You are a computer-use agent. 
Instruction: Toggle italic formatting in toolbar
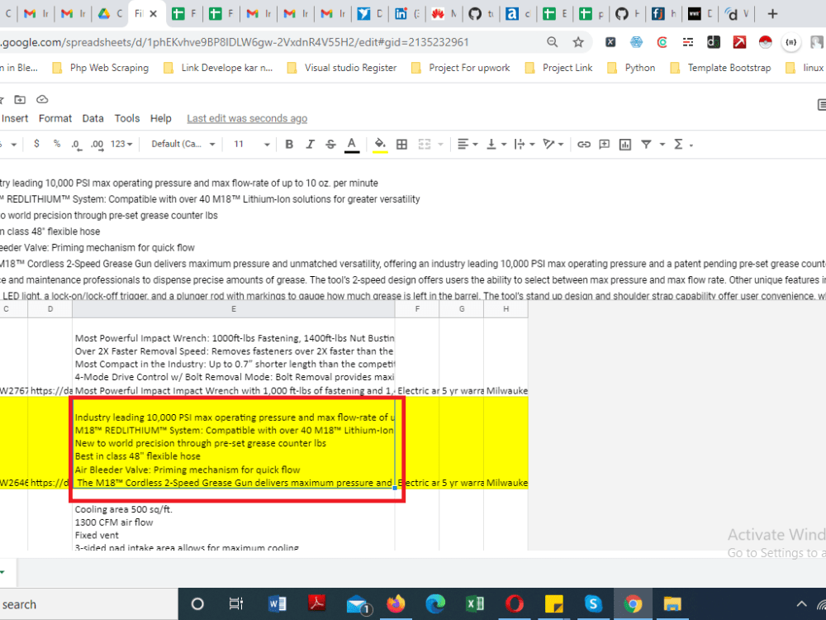point(310,144)
